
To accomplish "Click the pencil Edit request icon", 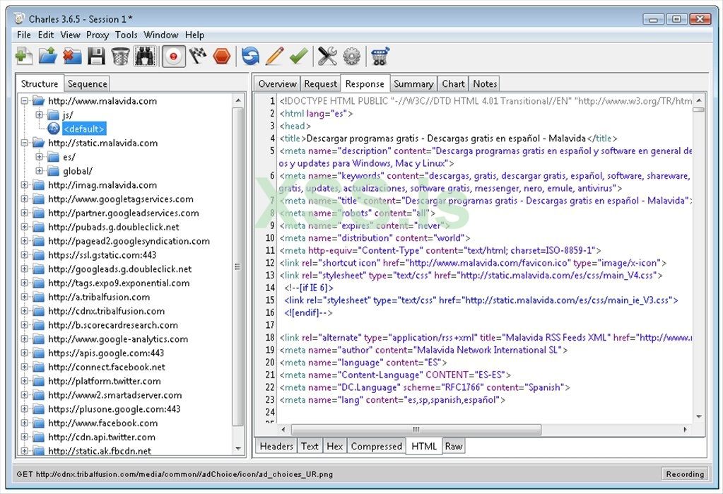I will (274, 56).
